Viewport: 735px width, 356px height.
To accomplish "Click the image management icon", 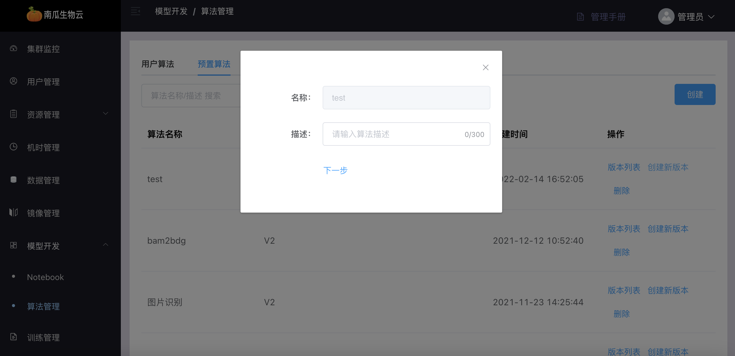I will pos(13,212).
